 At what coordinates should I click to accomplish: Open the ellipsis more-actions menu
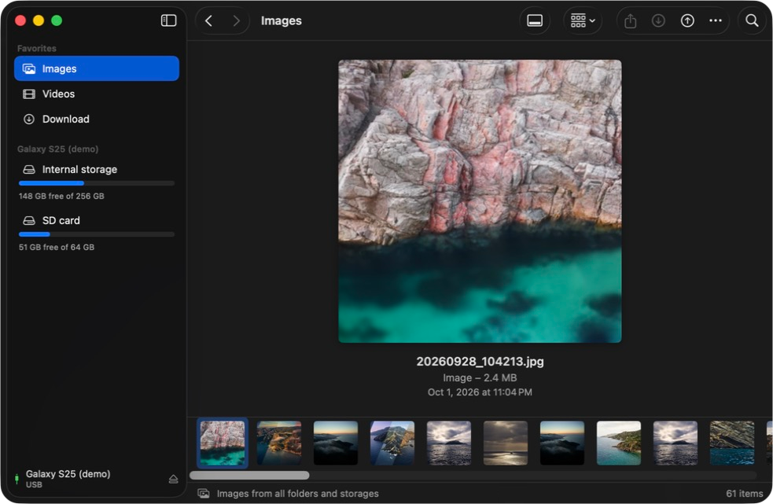tap(716, 20)
